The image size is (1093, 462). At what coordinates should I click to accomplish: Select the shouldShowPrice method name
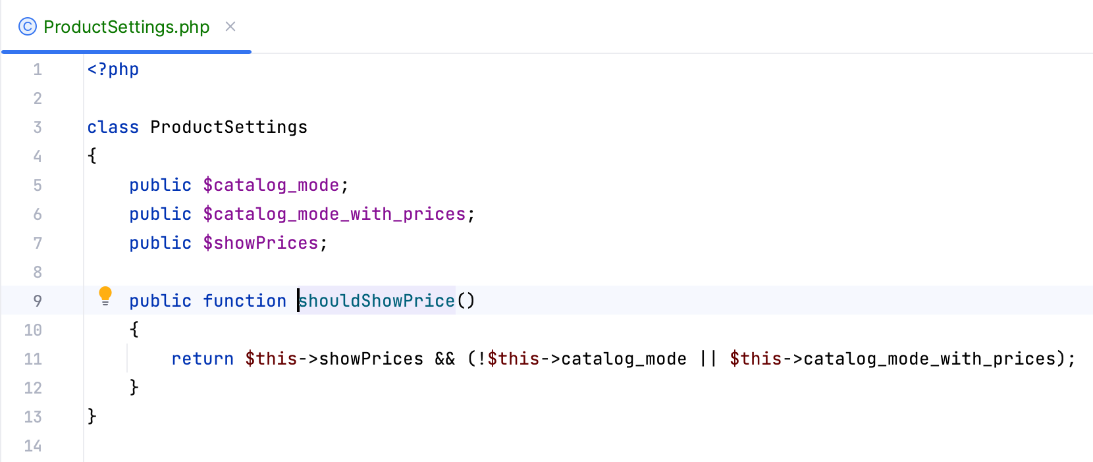[x=376, y=301]
